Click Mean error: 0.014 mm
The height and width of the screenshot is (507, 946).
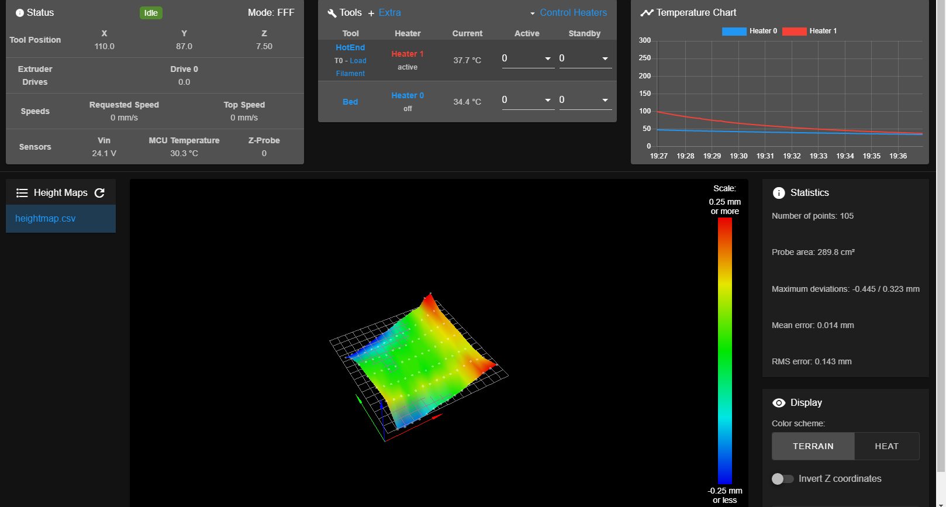coord(813,325)
